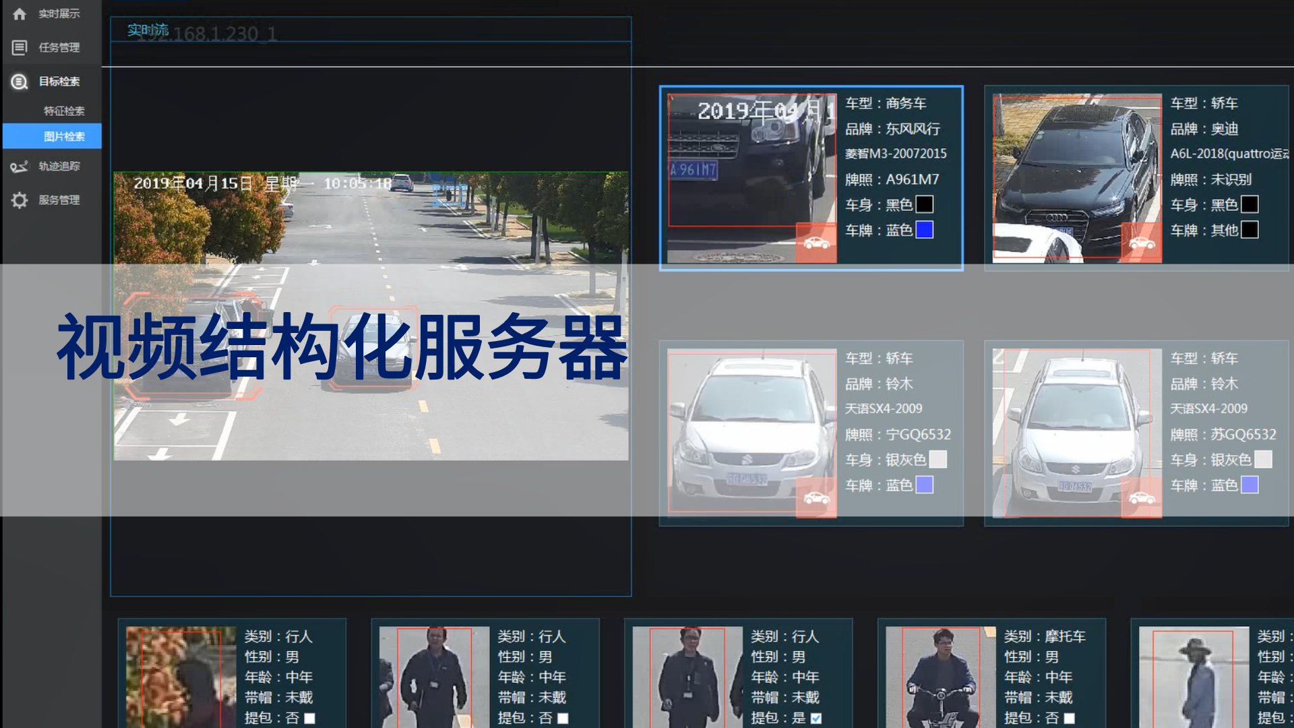The image size is (1294, 728).
Task: Click the home icon beside 实时展示
Action: coord(20,13)
